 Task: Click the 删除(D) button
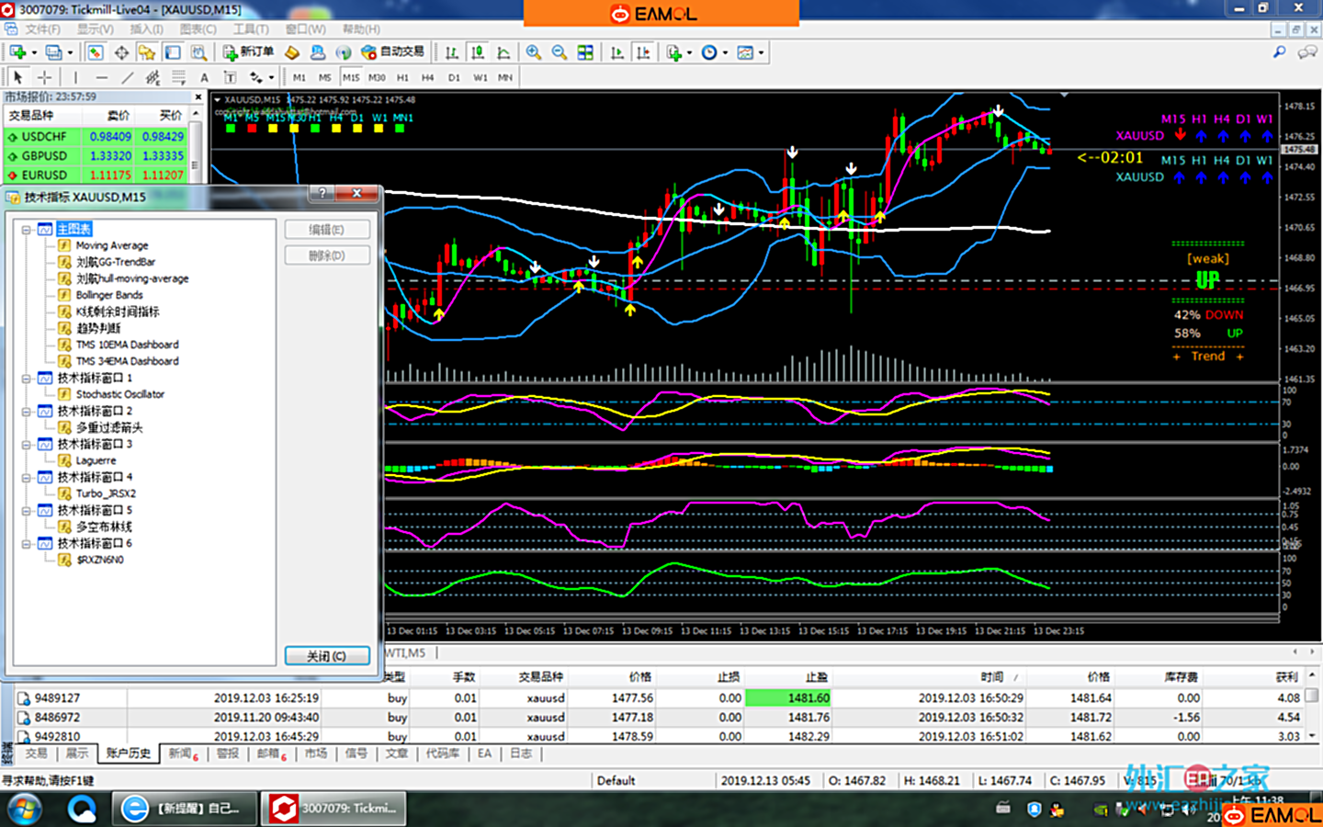pyautogui.click(x=327, y=255)
